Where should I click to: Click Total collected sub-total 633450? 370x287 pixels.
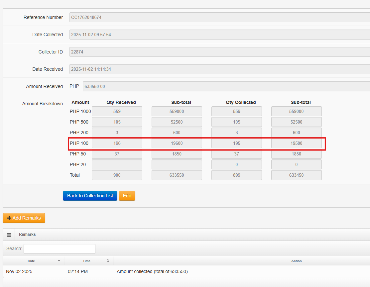click(297, 175)
